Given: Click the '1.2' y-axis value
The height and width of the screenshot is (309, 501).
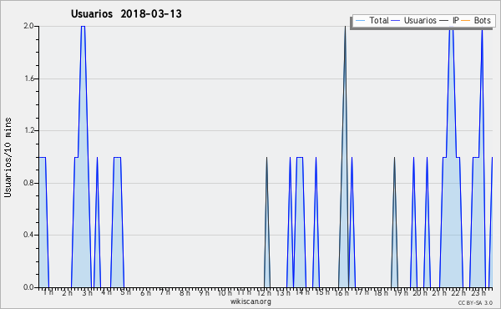Looking at the screenshot, I should pyautogui.click(x=28, y=130).
